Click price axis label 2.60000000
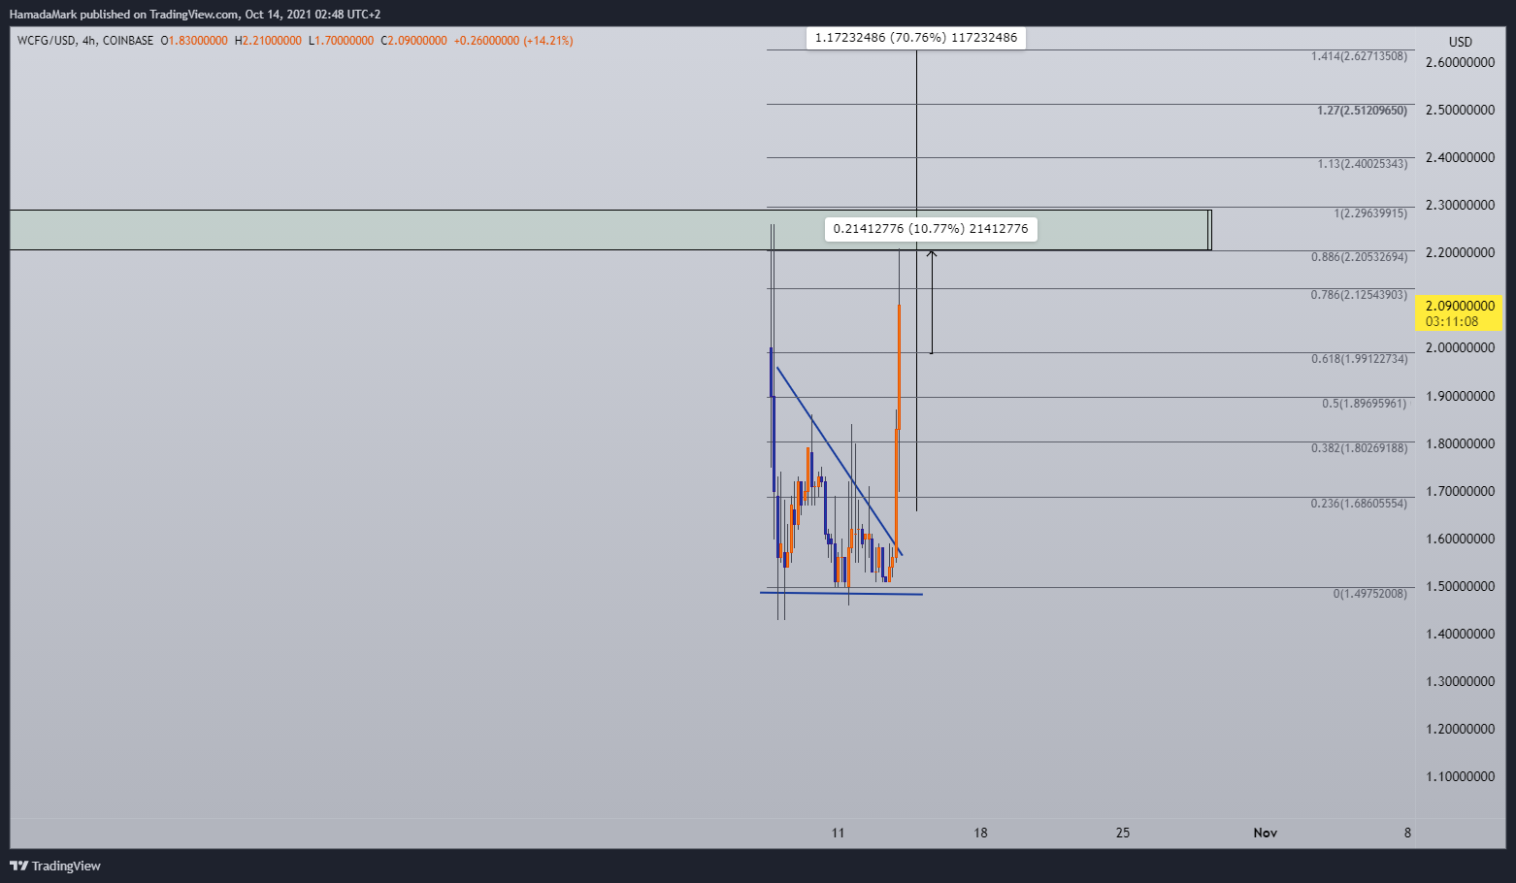This screenshot has width=1516, height=883. (1460, 62)
